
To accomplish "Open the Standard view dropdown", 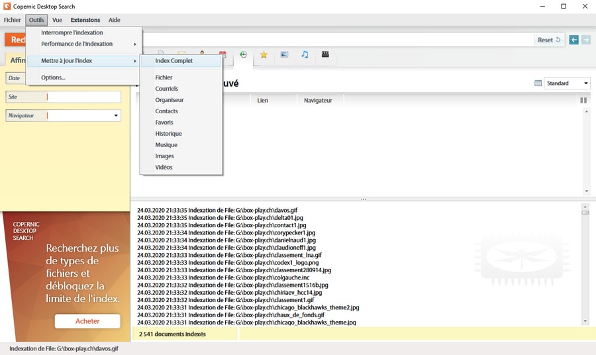I will pos(567,83).
